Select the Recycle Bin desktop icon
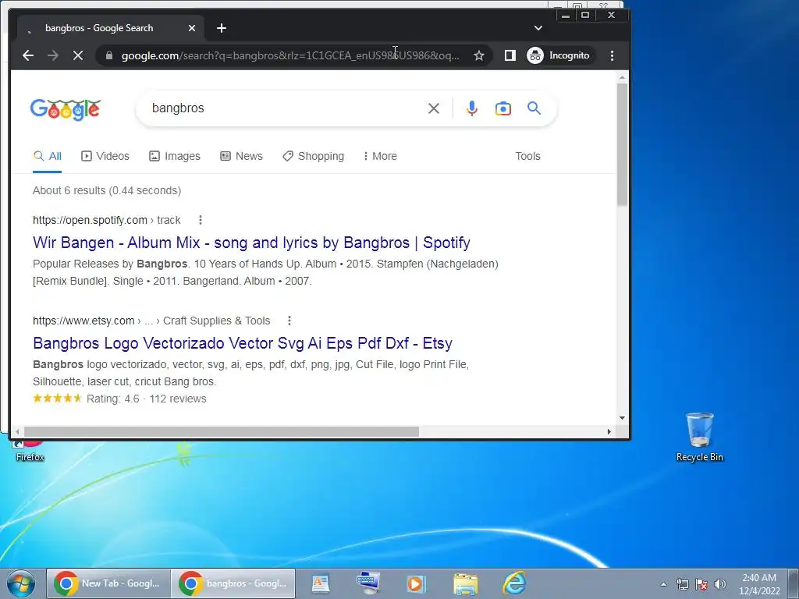Image resolution: width=799 pixels, height=599 pixels. 700,437
